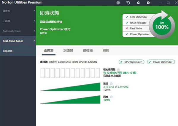The image size is (178, 126).
Task: Click the green '有 12 個核心可用' text
Action: click(120, 73)
